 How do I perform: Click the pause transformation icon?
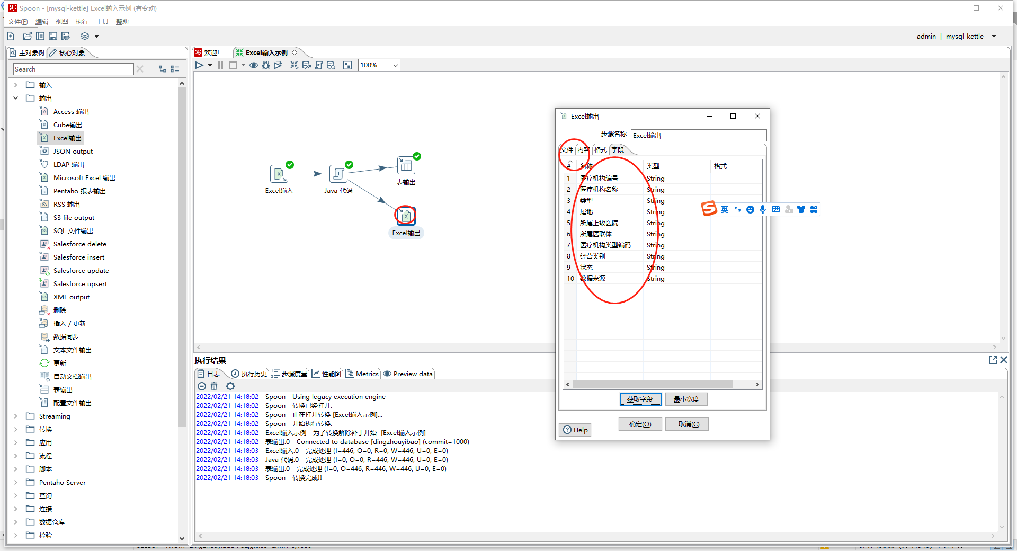pos(220,65)
